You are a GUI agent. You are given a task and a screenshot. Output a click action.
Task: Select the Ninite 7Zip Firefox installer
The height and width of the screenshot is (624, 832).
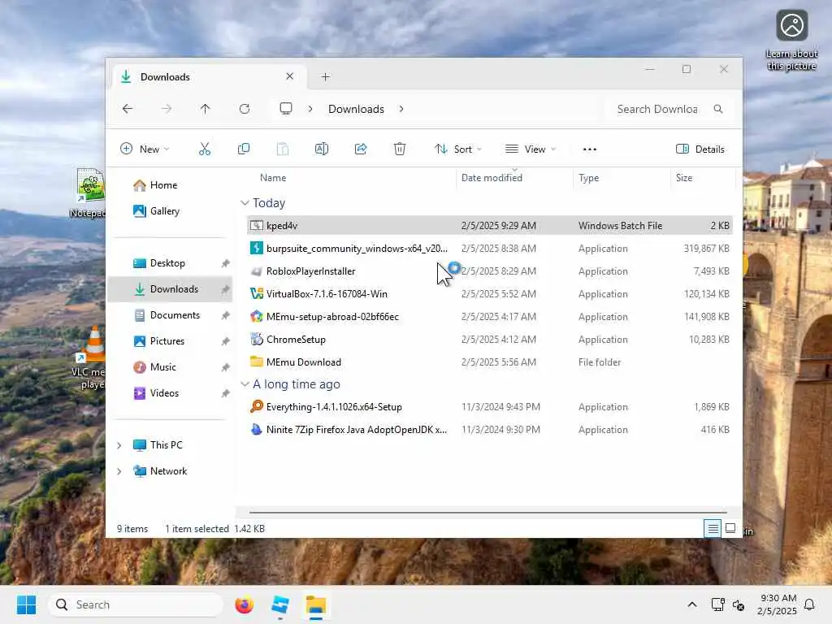pos(489,430)
